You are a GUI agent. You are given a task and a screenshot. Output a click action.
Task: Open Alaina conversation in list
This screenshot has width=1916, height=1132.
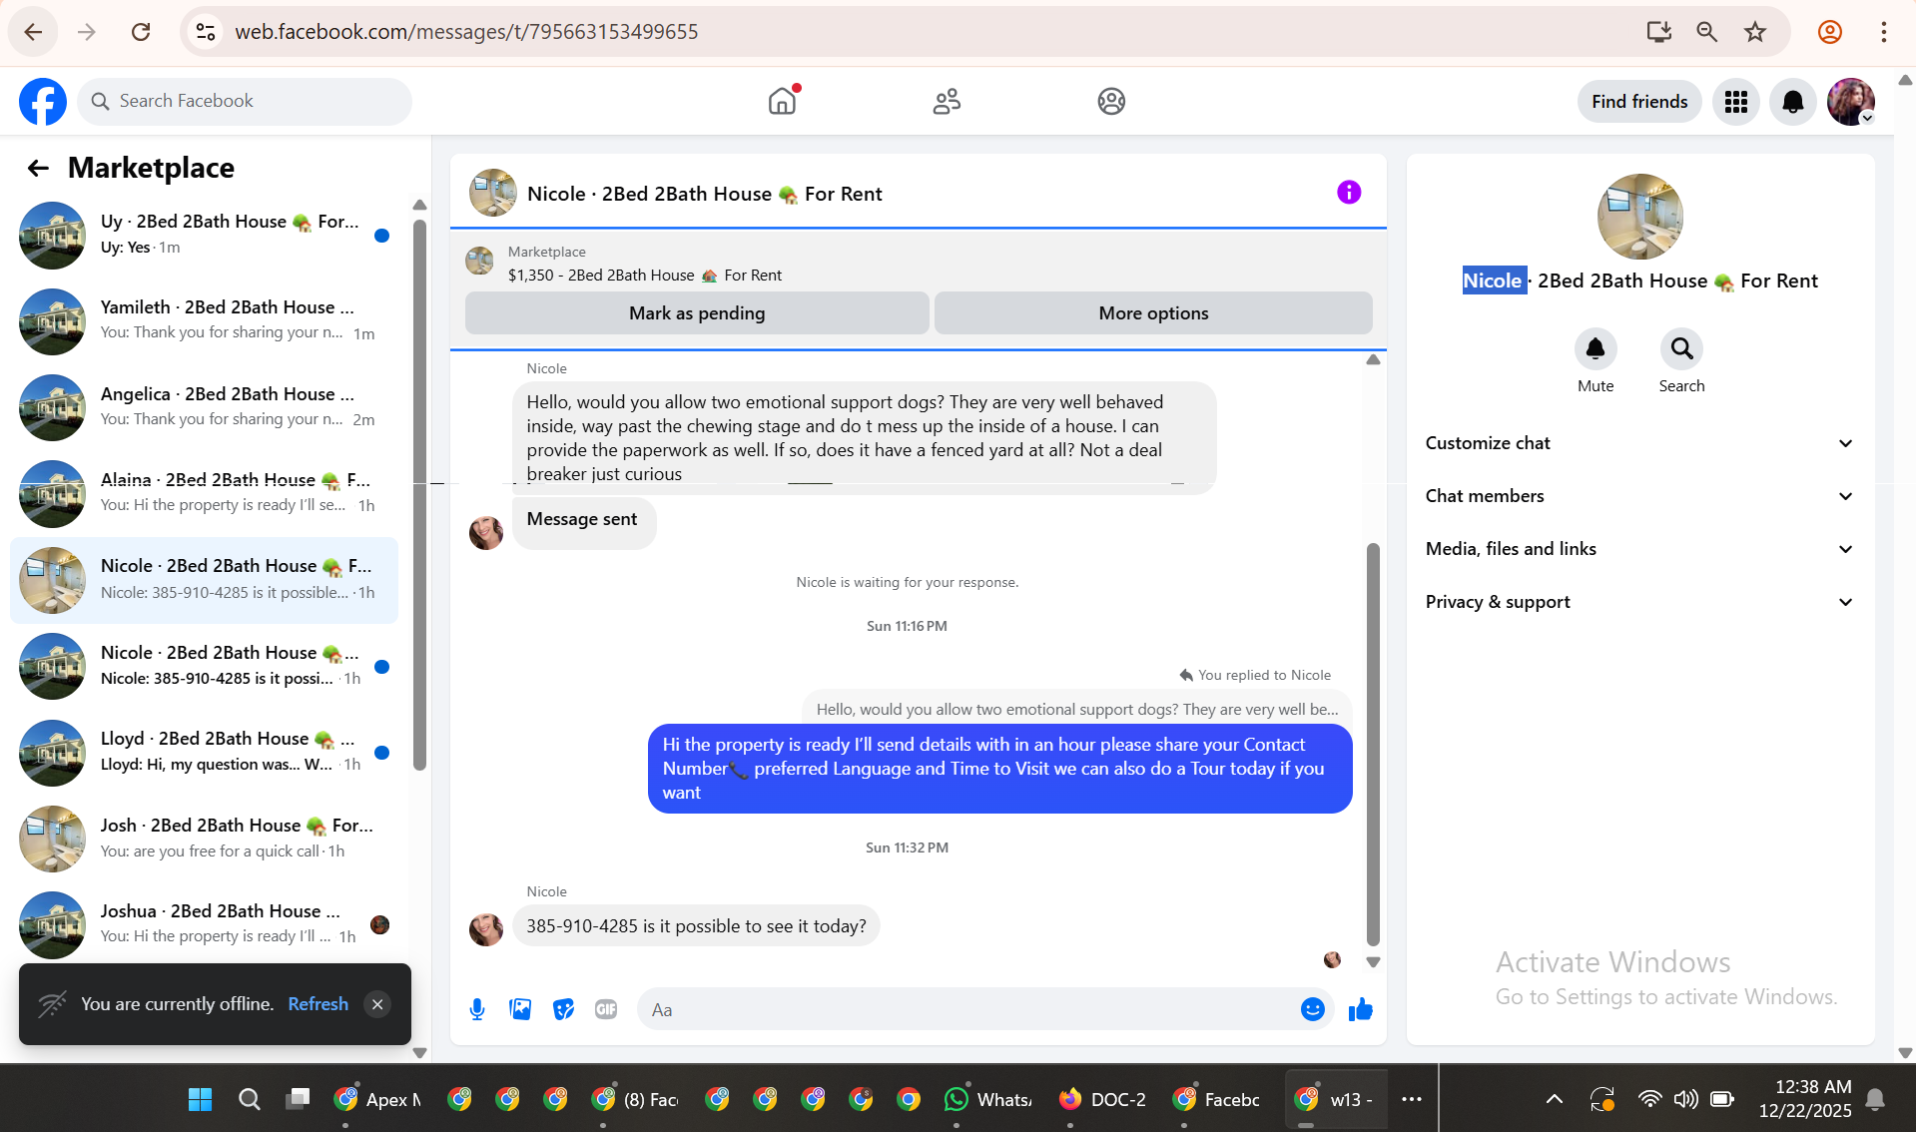point(204,494)
